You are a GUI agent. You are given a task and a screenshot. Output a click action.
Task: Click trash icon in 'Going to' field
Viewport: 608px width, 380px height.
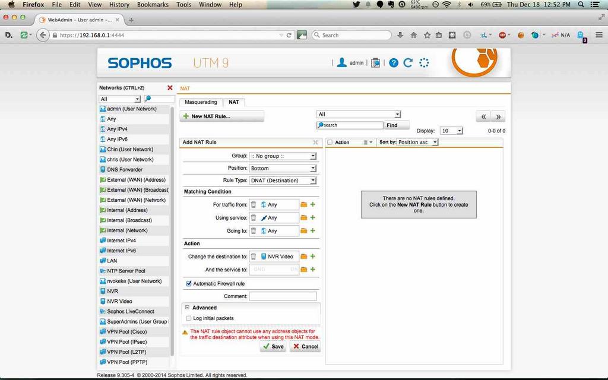click(x=254, y=231)
